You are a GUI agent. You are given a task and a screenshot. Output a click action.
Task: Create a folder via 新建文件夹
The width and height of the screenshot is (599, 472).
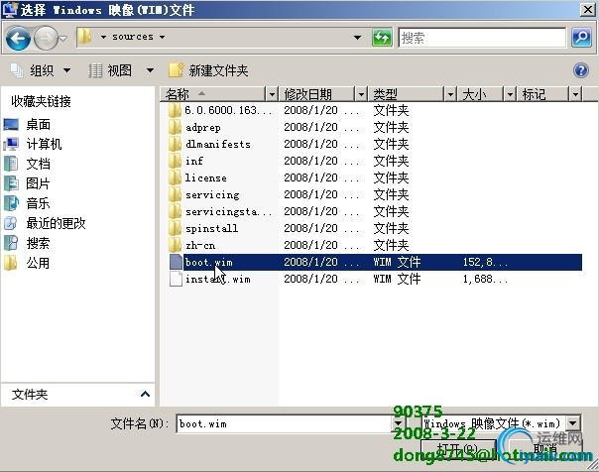point(208,70)
